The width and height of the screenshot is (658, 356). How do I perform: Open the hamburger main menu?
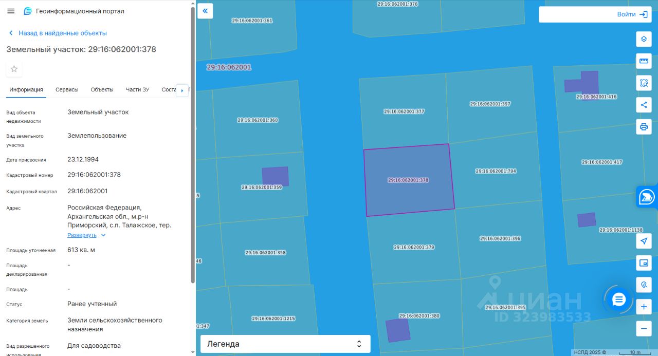[11, 11]
